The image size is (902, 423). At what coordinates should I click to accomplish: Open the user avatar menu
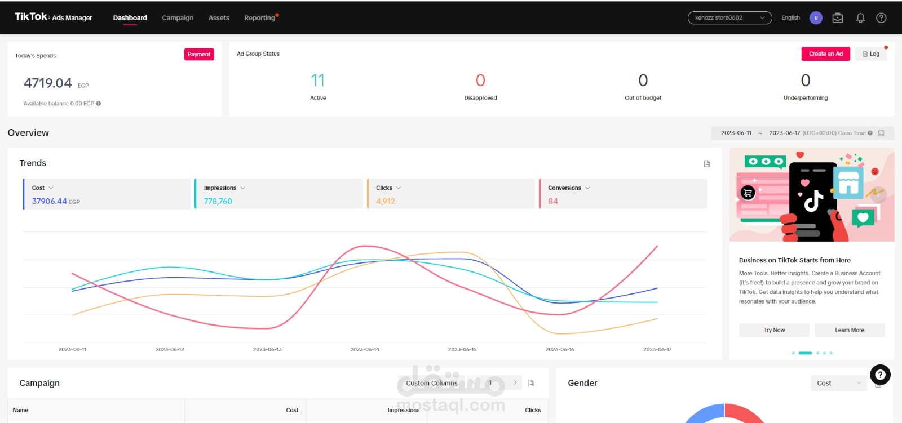[x=816, y=18]
